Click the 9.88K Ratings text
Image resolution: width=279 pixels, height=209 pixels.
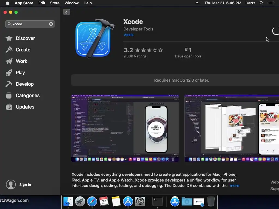(x=135, y=56)
